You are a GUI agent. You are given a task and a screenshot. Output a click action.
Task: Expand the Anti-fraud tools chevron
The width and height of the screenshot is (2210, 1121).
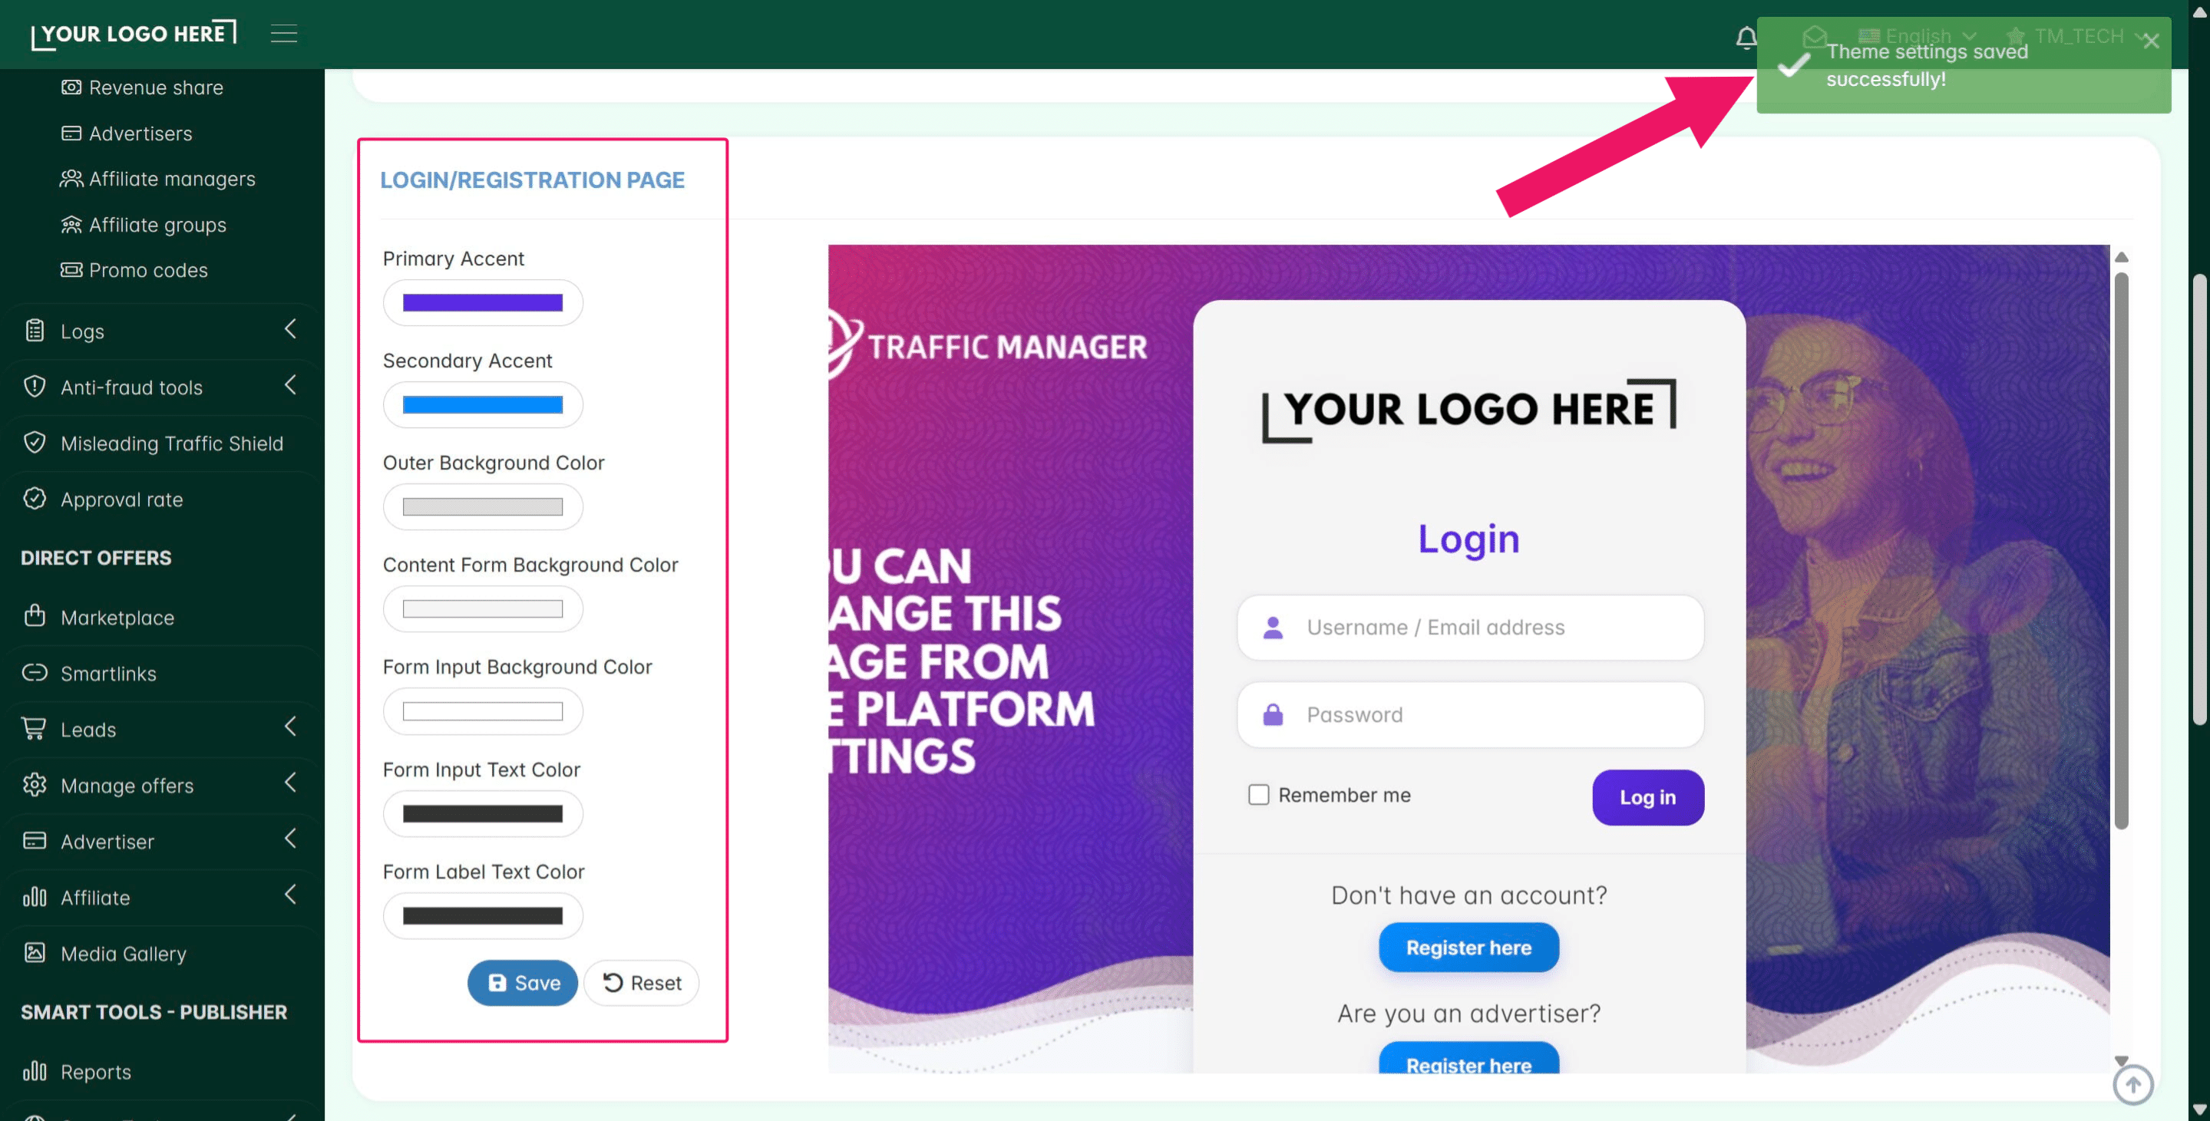(x=291, y=385)
